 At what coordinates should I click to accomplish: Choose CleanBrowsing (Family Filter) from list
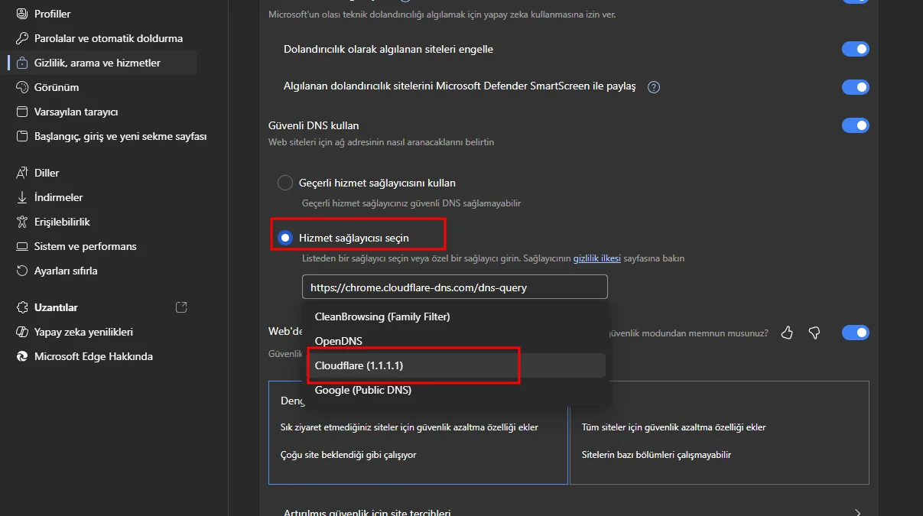pyautogui.click(x=457, y=316)
